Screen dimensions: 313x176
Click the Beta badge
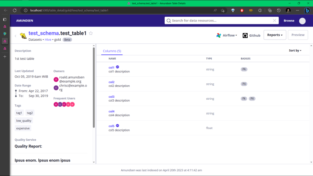67,40
